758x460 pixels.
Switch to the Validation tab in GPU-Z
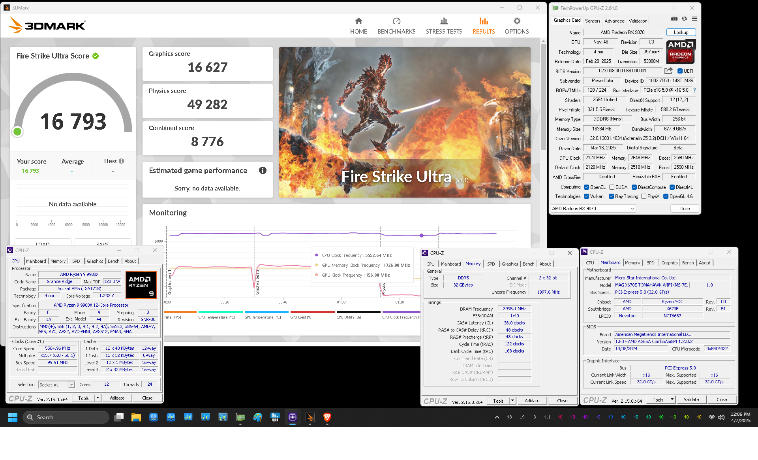(638, 21)
